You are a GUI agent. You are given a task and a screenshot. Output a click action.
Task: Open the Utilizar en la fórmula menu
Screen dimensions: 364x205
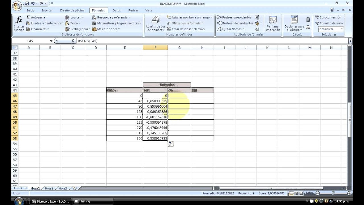click(x=185, y=23)
